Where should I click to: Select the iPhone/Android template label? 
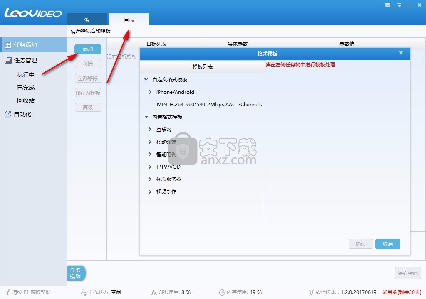[175, 92]
